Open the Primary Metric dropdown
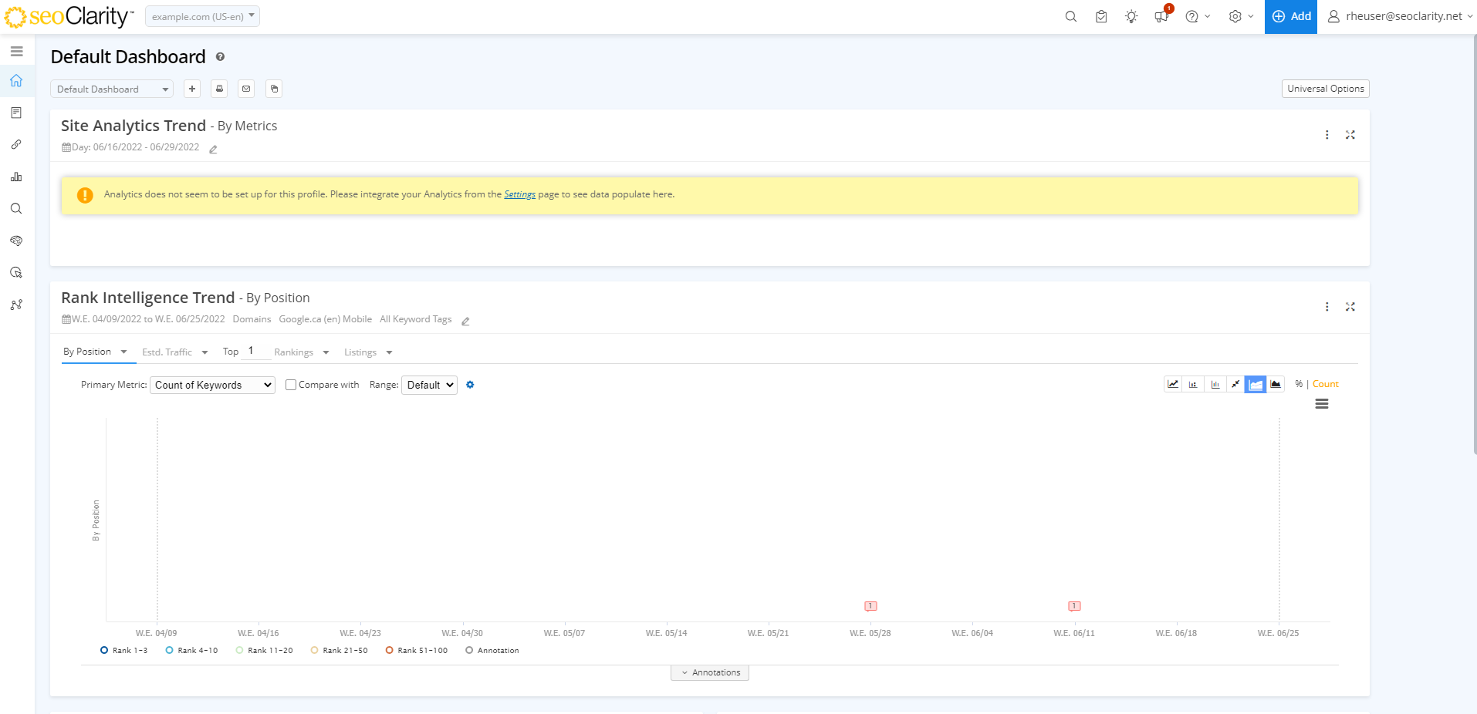This screenshot has height=714, width=1477. (212, 385)
